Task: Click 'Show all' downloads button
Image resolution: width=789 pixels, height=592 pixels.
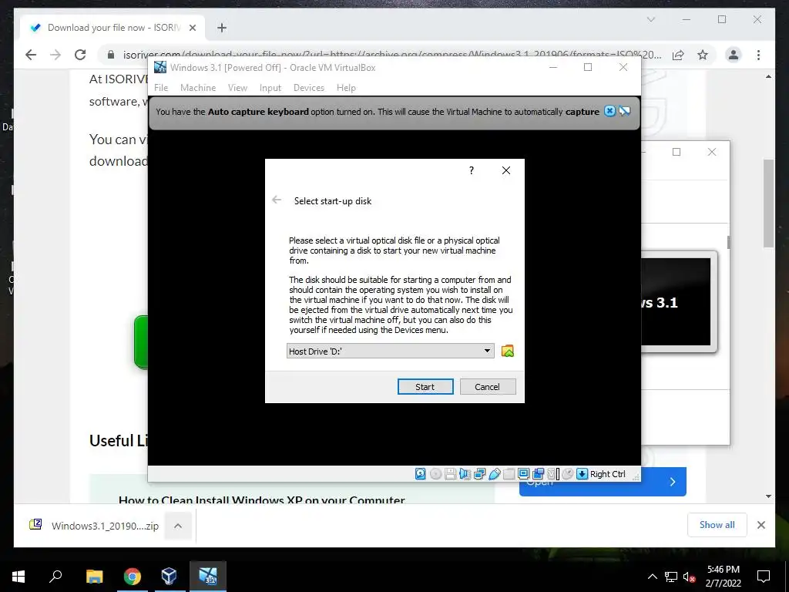Action: tap(717, 525)
